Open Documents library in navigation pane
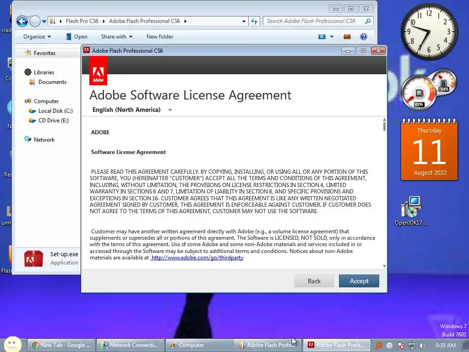This screenshot has width=469, height=352. tap(52, 82)
